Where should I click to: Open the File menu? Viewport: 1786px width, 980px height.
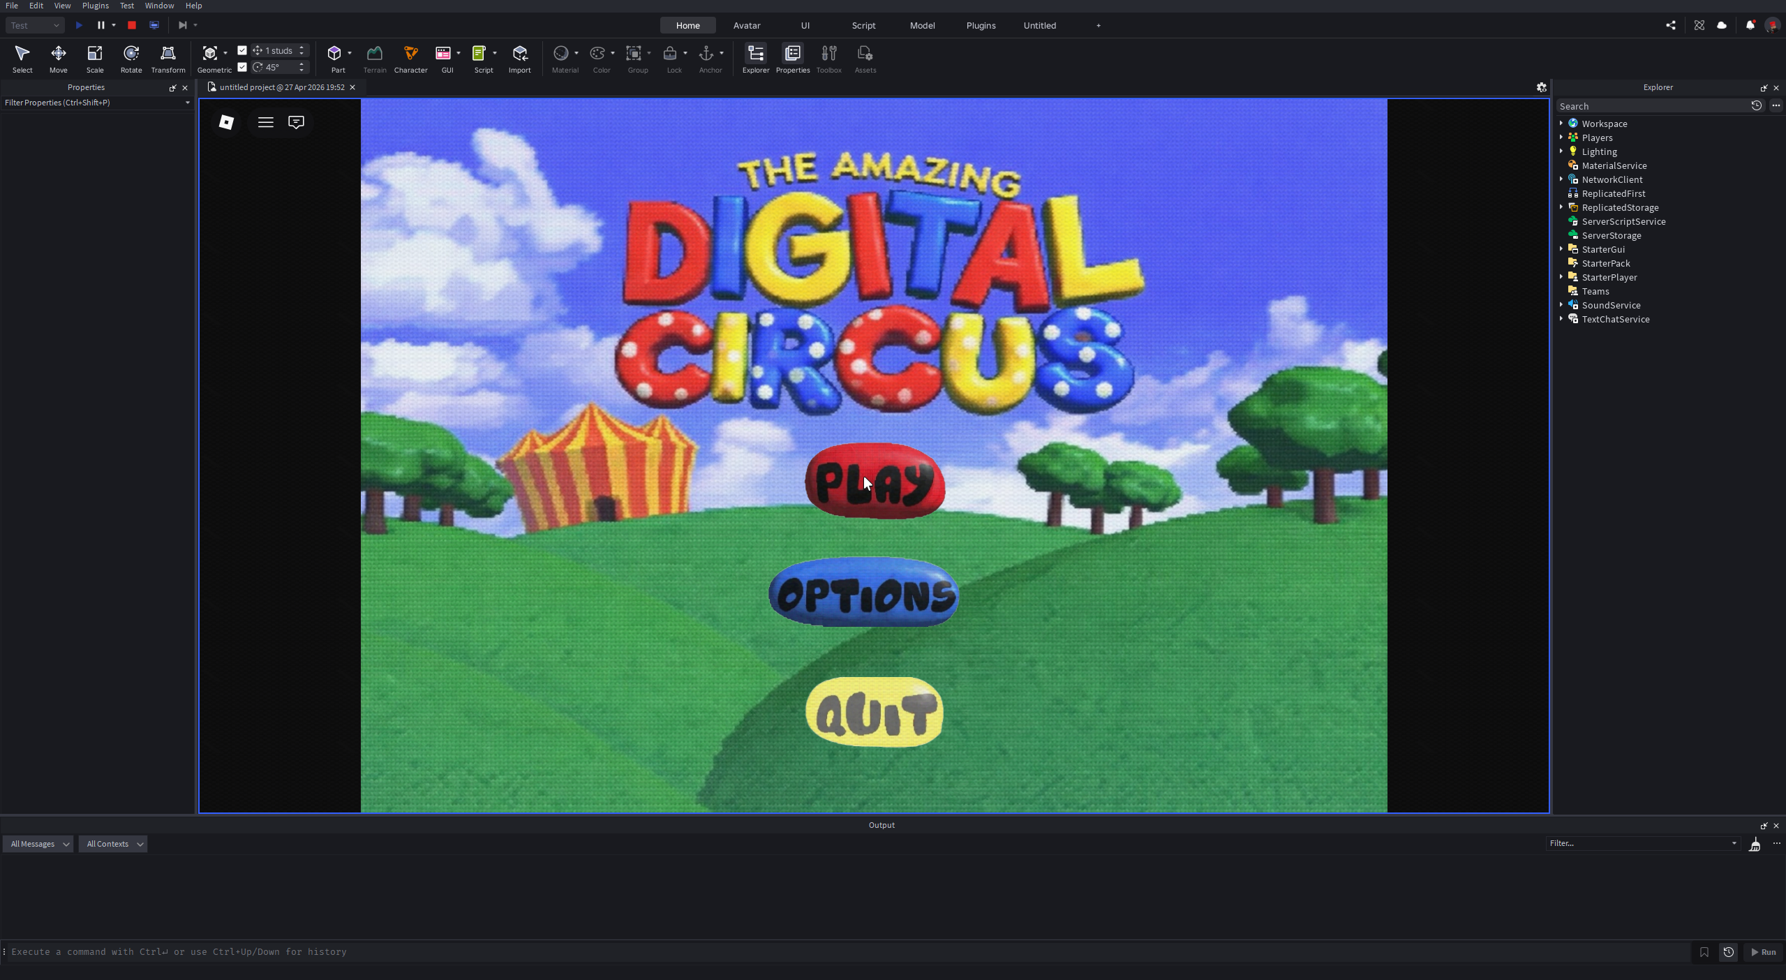tap(12, 6)
